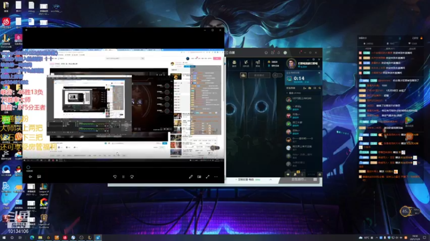Screen dimensions: 430x241
Task: Create a new folder in friends list
Action: [310, 88]
